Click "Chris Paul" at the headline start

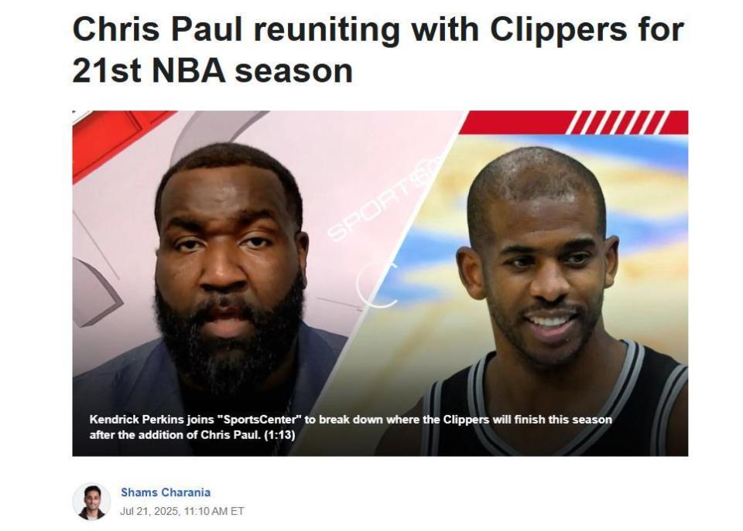point(157,29)
